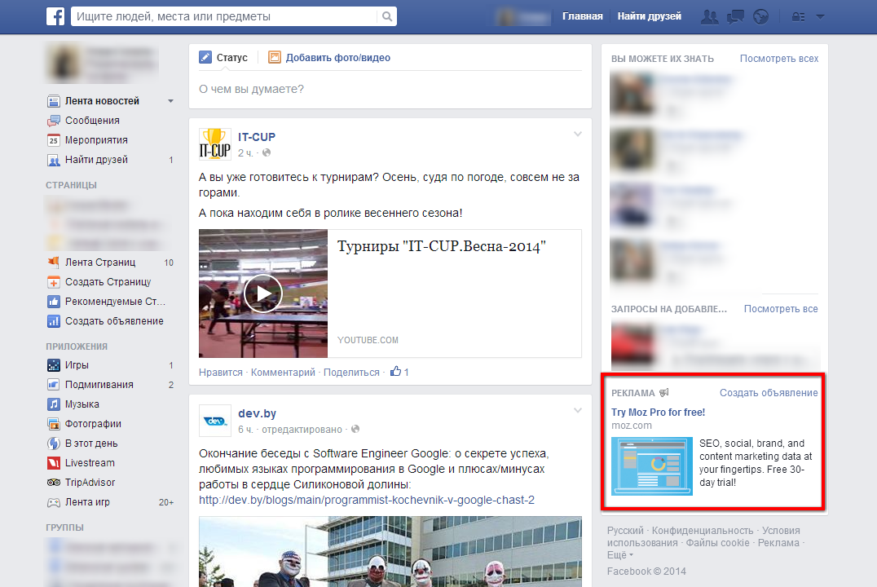This screenshot has height=587, width=877.
Task: Focus the search people field
Action: 223,17
